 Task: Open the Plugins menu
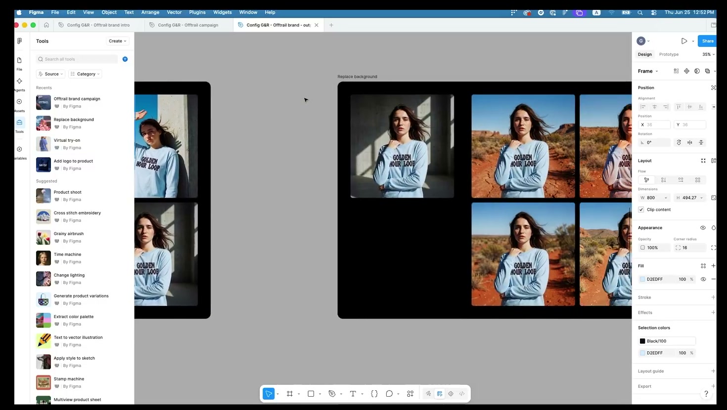[x=197, y=12]
